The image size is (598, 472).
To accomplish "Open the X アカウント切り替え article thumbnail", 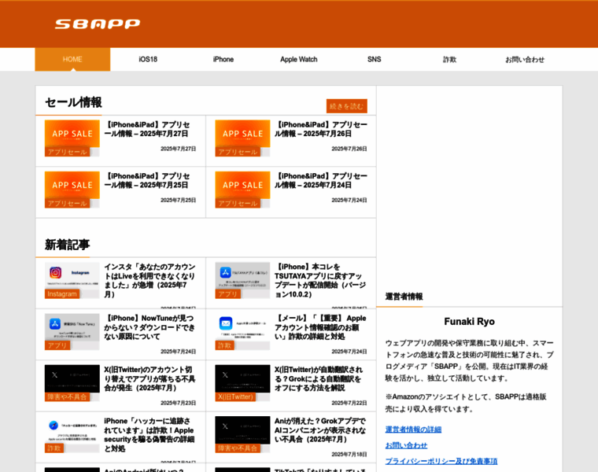I will tap(72, 378).
